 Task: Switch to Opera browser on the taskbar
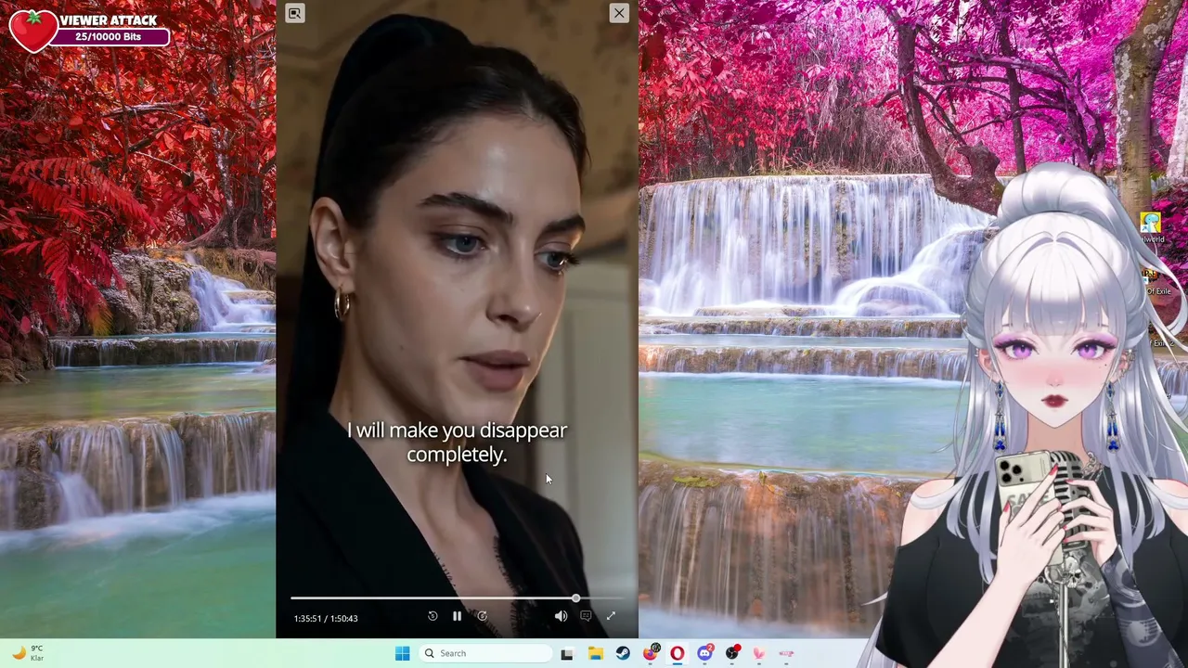tap(678, 653)
